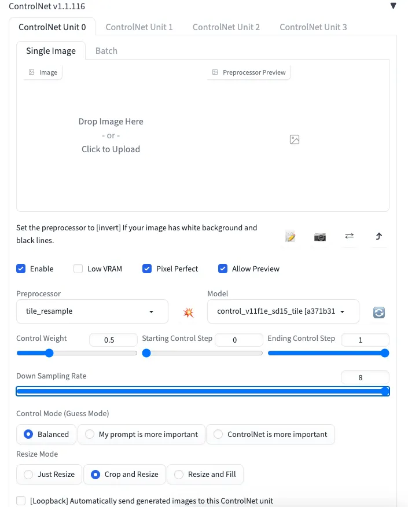This screenshot has width=408, height=507.
Task: Disable Pixel Perfect
Action: coord(147,269)
